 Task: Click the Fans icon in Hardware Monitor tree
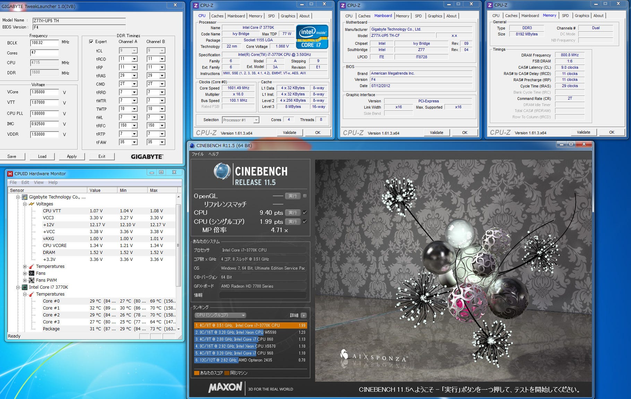point(32,273)
